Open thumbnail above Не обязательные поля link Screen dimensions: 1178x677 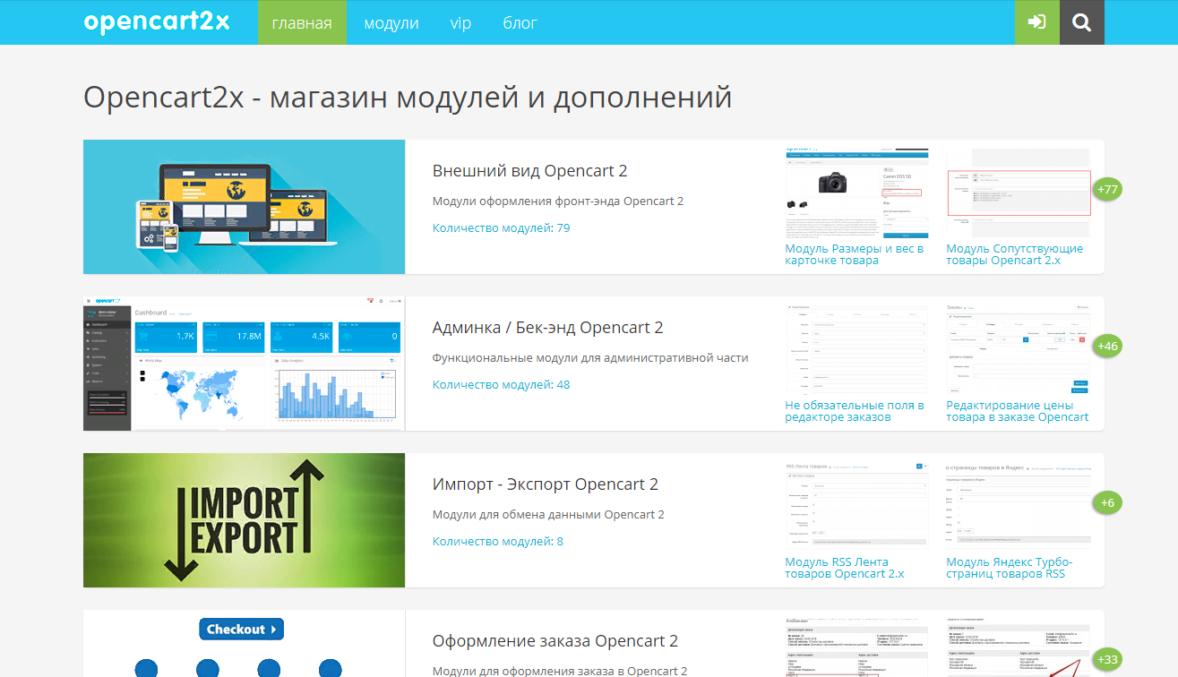pyautogui.click(x=857, y=350)
